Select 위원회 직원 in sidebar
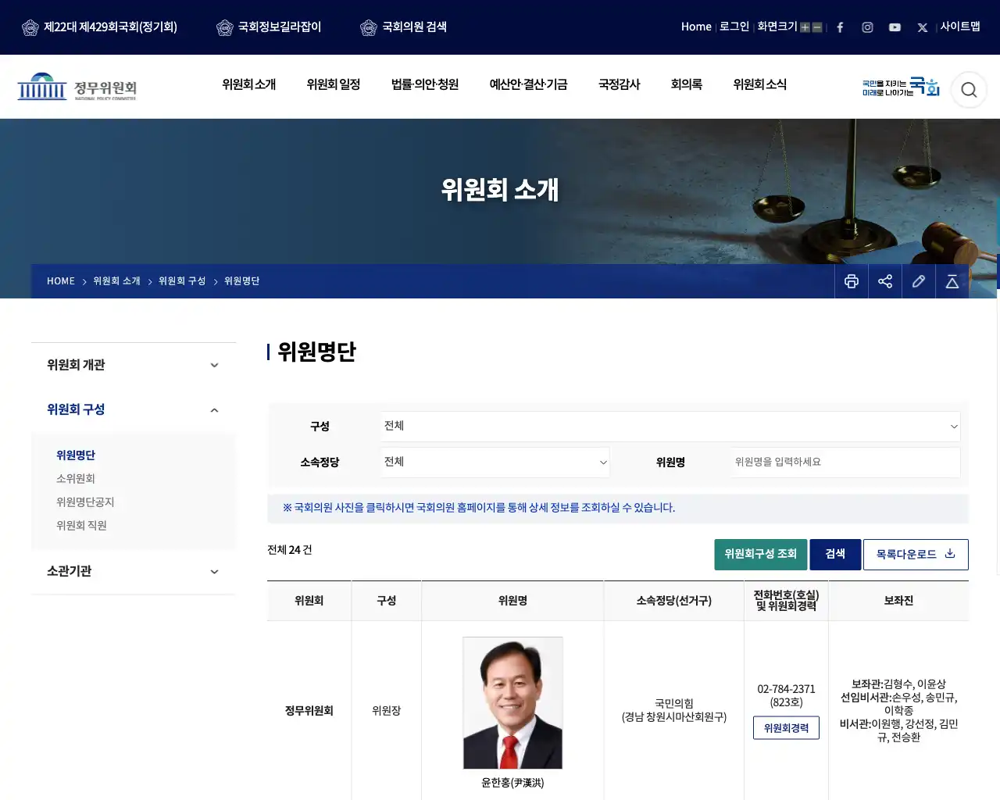The image size is (1000, 800). coord(81,526)
